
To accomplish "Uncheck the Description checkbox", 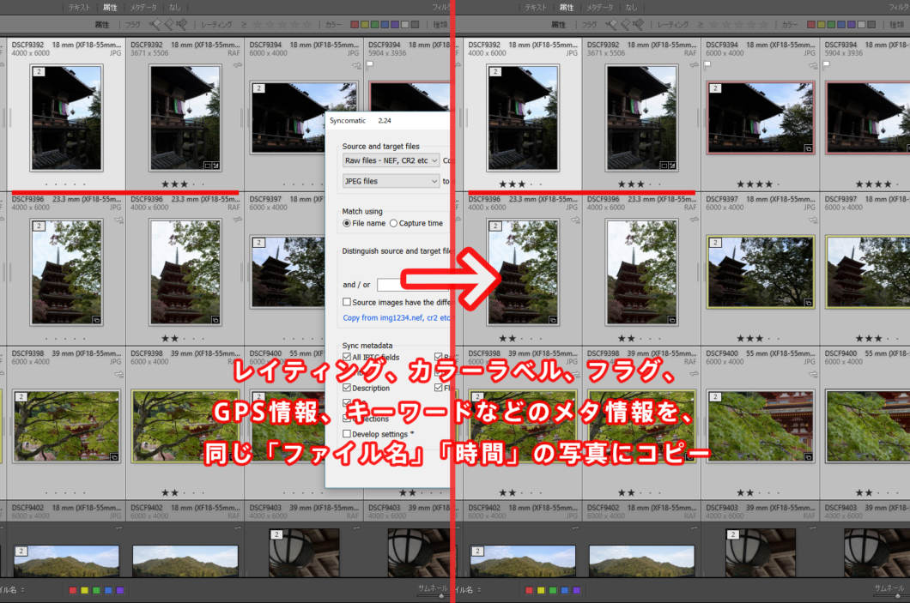I will tap(347, 388).
